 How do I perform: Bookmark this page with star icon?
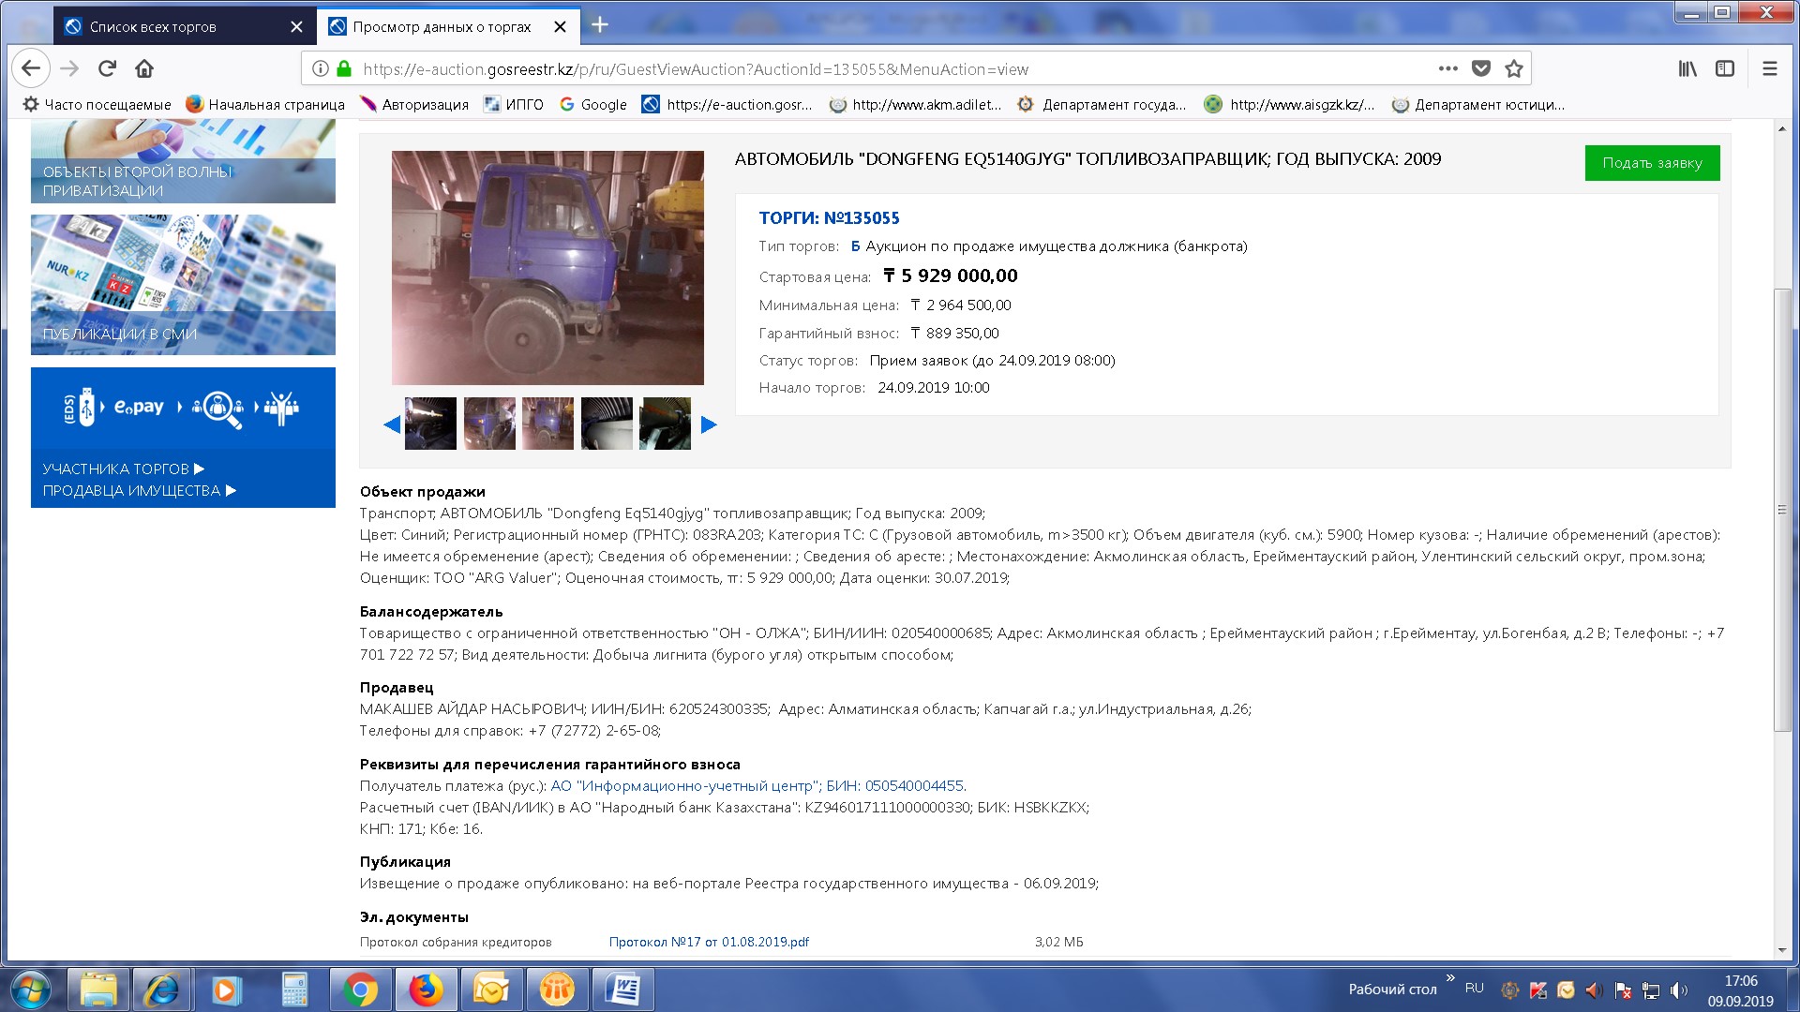tap(1513, 68)
